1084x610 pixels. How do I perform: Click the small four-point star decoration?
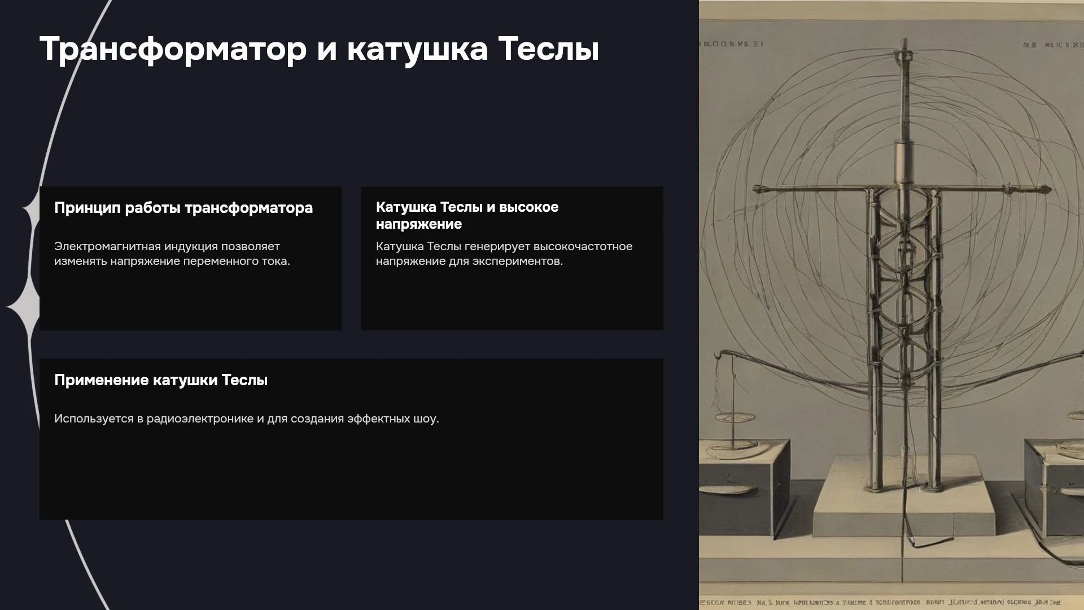point(29,210)
